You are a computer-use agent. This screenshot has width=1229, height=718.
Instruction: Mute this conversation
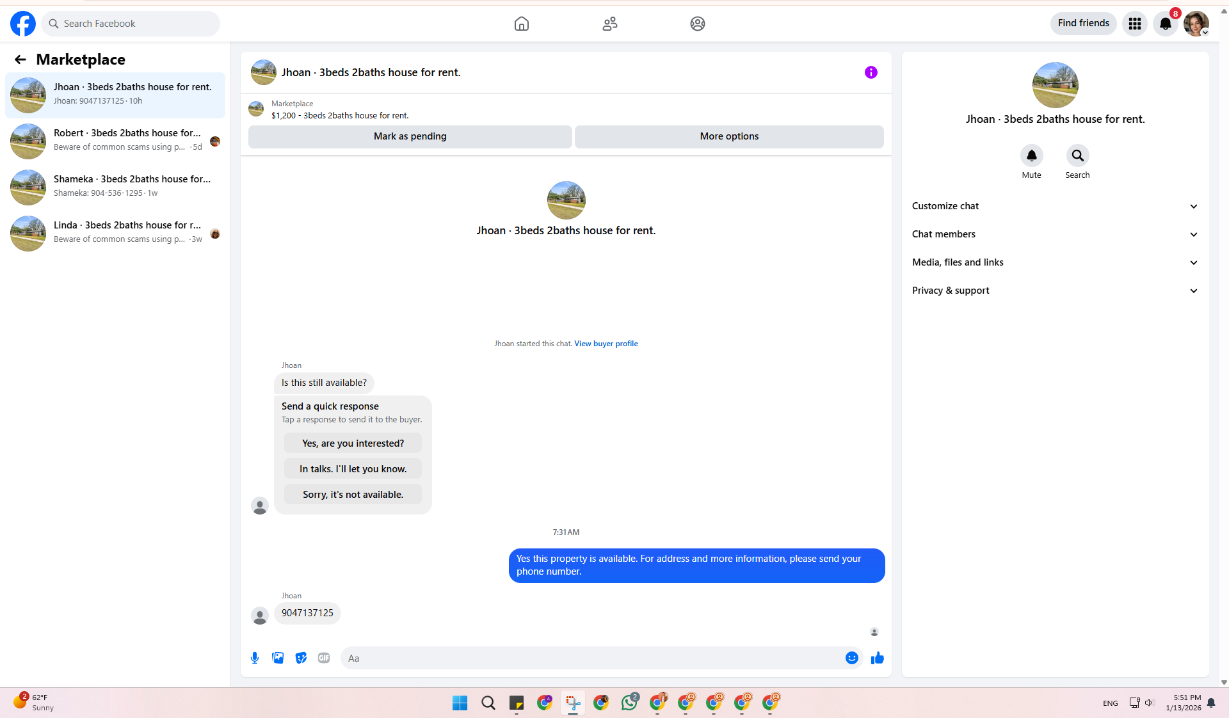click(x=1031, y=156)
